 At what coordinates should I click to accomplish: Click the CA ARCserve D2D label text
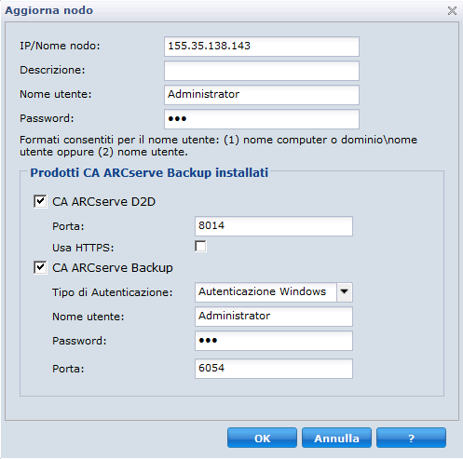click(103, 202)
